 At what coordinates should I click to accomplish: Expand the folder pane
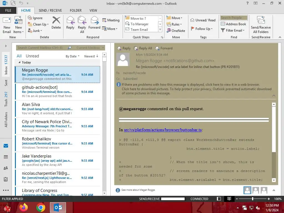[x=6, y=46]
